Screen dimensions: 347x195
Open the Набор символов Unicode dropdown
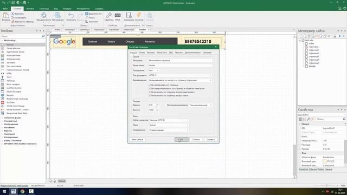(169, 120)
